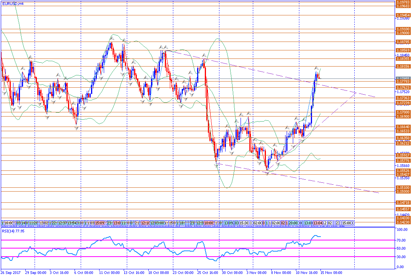Click the 13:04 pink news event marker
415x277 pixels.
point(317,223)
